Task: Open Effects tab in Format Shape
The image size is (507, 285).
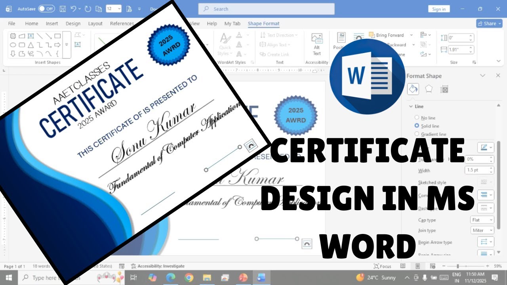Action: click(429, 89)
